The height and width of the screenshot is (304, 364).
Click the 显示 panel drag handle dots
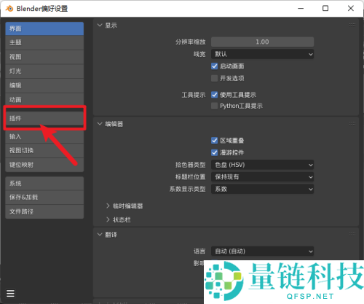(352, 25)
